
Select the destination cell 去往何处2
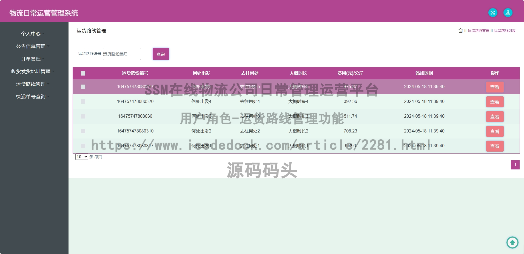(250, 131)
